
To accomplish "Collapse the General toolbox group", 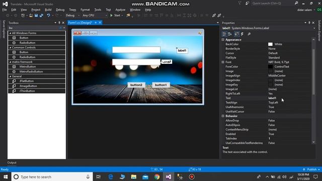I will tap(10, 76).
